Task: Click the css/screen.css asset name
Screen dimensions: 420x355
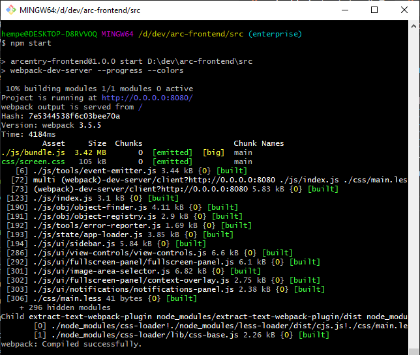Action: point(33,162)
